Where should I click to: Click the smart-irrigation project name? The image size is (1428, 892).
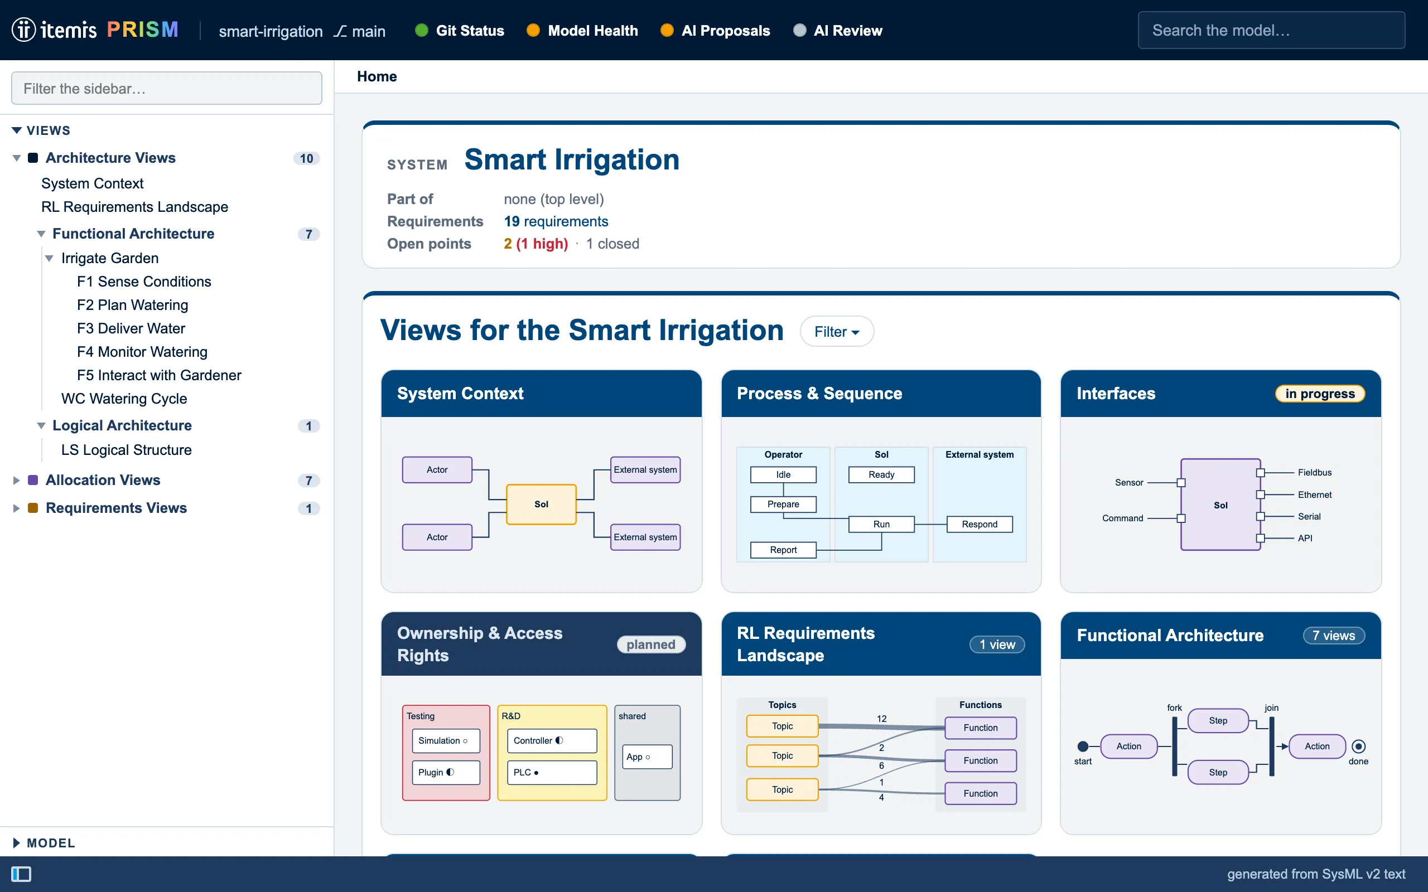click(270, 31)
